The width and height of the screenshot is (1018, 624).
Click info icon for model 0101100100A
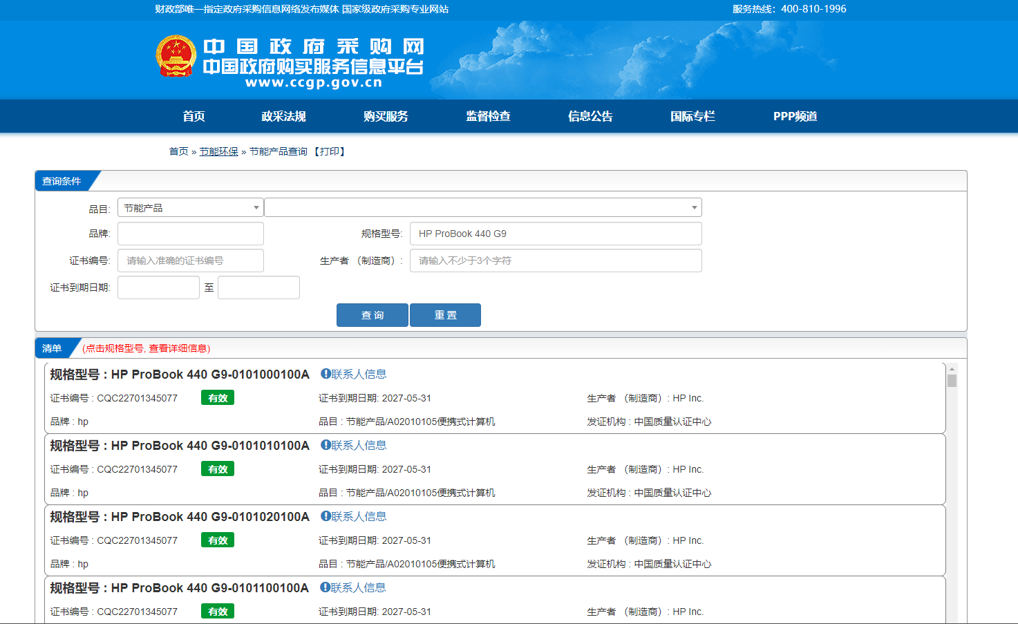pyautogui.click(x=325, y=587)
